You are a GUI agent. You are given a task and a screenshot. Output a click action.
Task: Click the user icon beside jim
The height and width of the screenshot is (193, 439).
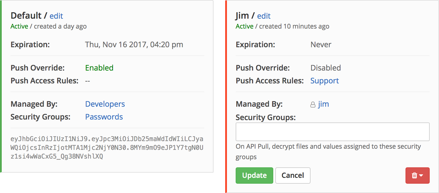coord(313,105)
